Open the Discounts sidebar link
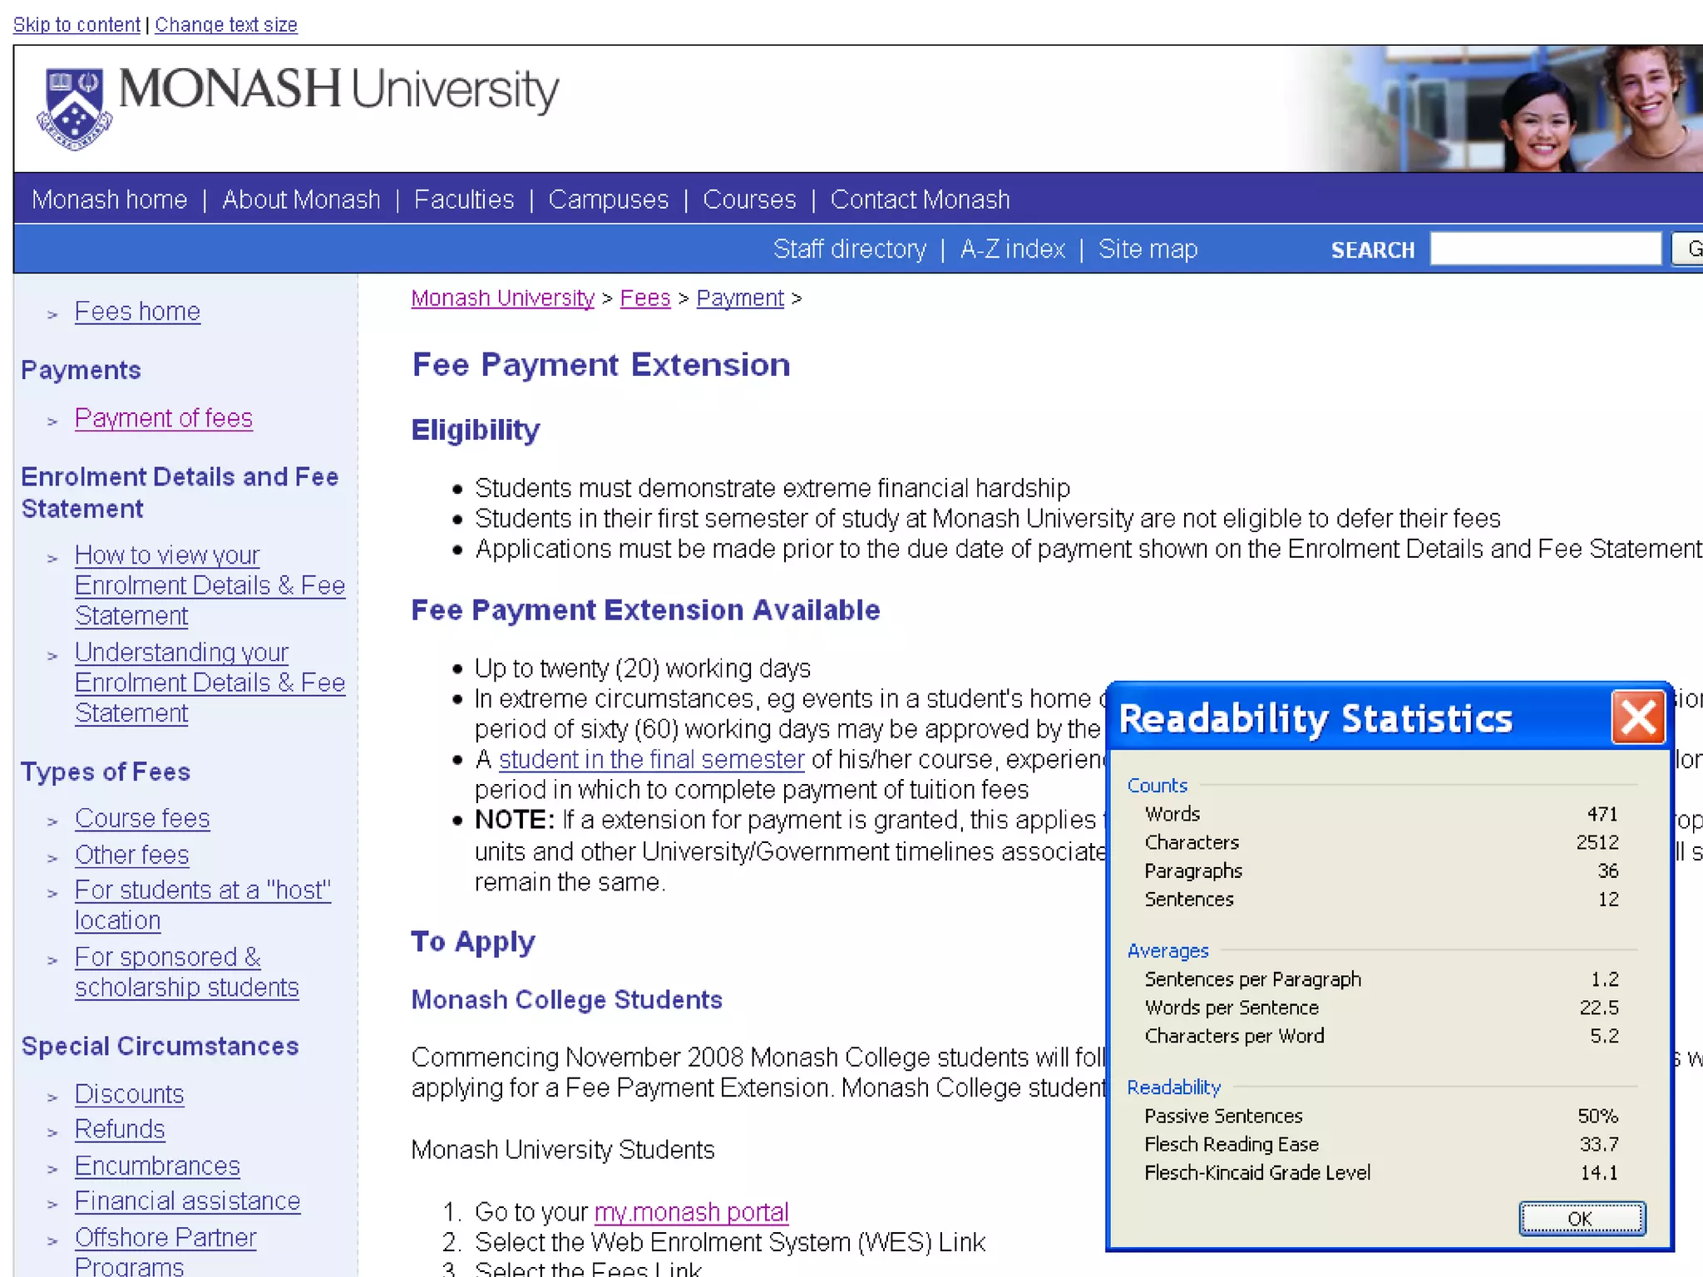 tap(129, 1093)
